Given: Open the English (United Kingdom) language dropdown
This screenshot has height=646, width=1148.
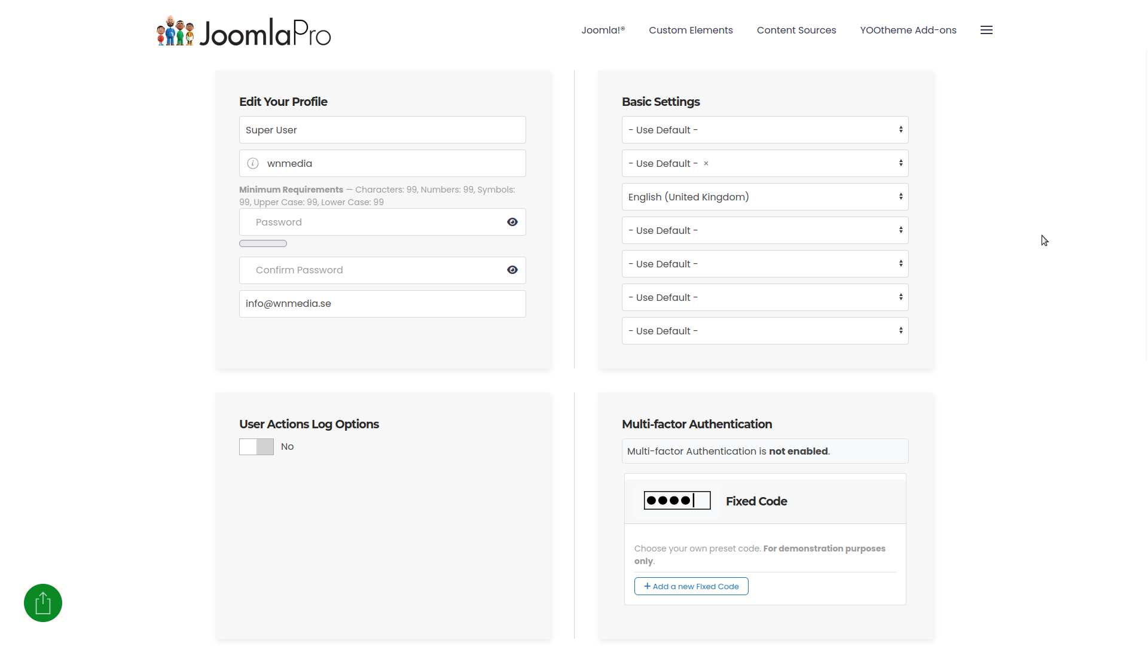Looking at the screenshot, I should [x=765, y=197].
